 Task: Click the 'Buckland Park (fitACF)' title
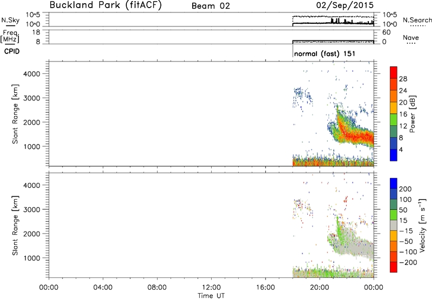click(105, 5)
